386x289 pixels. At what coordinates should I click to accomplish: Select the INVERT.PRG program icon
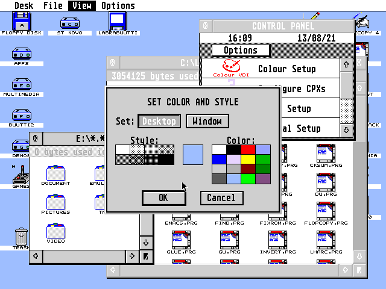277,242
